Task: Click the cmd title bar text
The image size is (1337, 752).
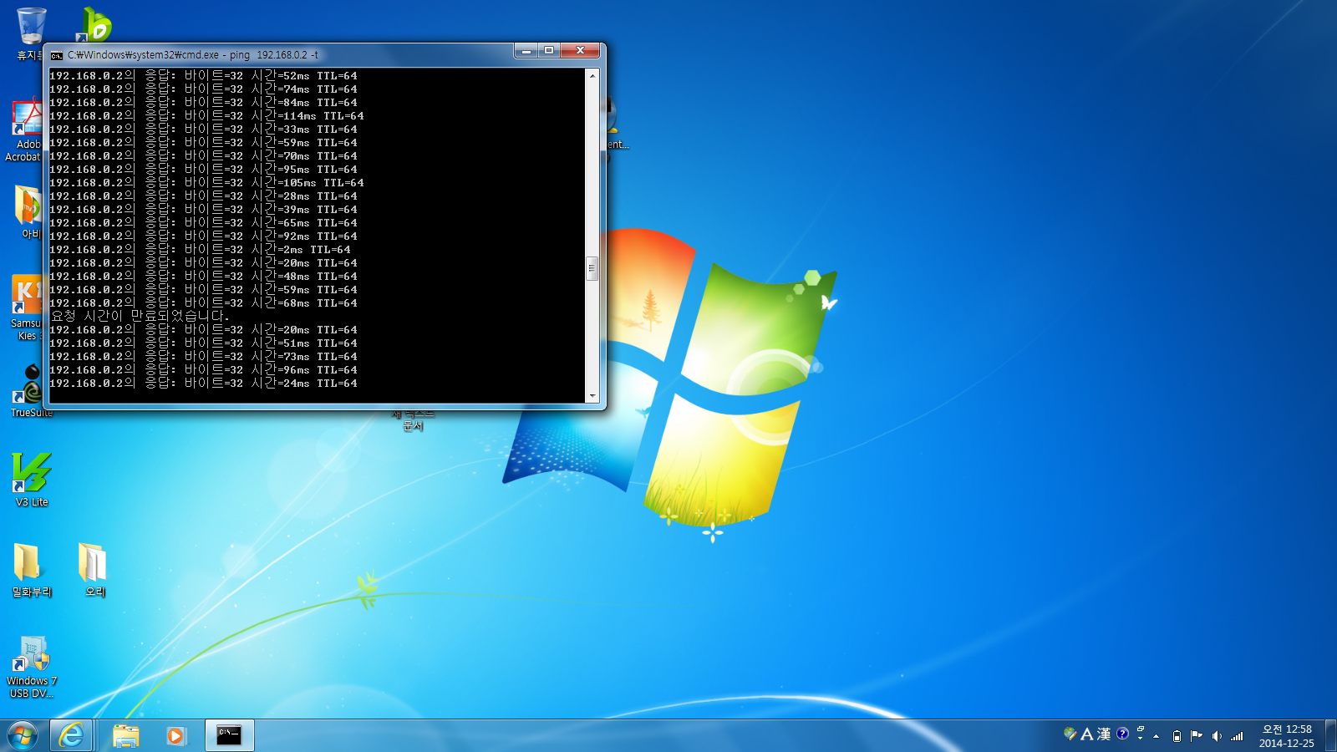Action: coord(193,55)
